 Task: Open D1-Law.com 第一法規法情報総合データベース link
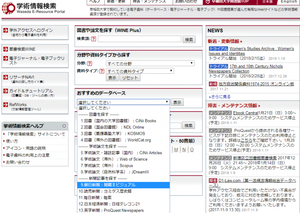[x=252, y=183]
